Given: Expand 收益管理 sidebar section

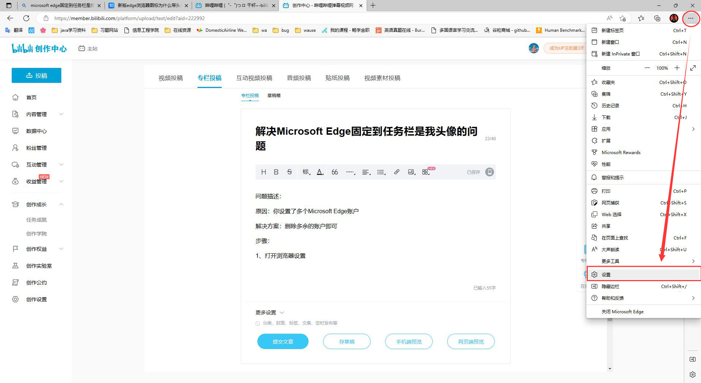Looking at the screenshot, I should pos(37,181).
